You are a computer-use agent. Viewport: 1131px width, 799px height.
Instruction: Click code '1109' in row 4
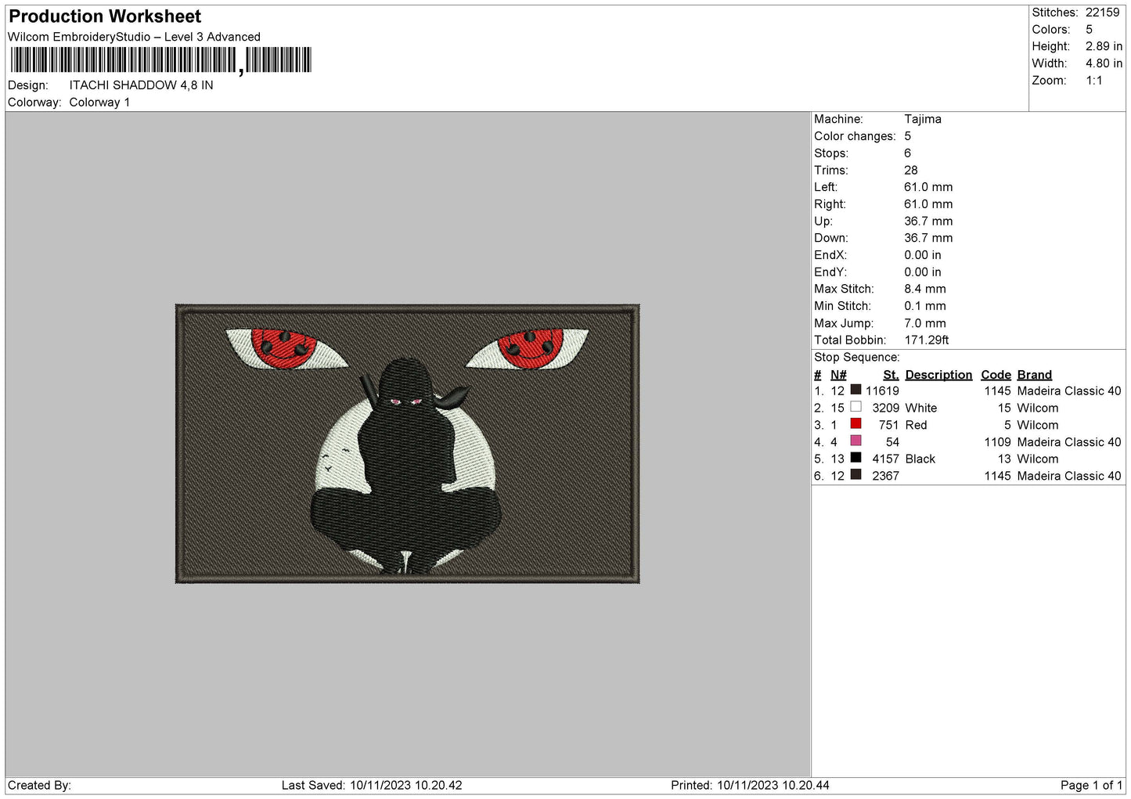coord(997,442)
